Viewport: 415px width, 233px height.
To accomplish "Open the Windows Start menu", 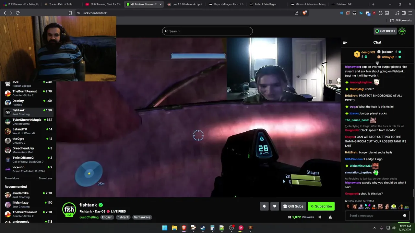I will [165, 228].
